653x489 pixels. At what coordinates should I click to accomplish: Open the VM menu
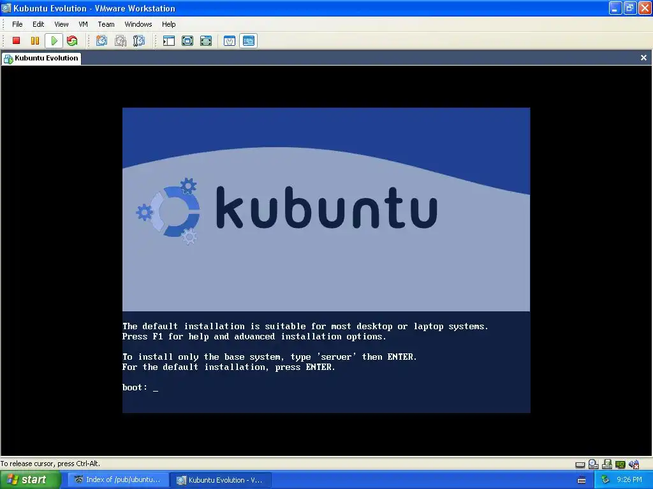tap(84, 24)
